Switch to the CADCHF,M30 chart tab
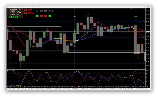The height and width of the screenshot is (96, 157). [57, 89]
